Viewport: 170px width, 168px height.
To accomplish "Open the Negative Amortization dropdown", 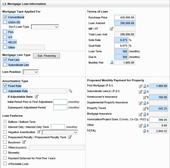I will (x=60, y=132).
